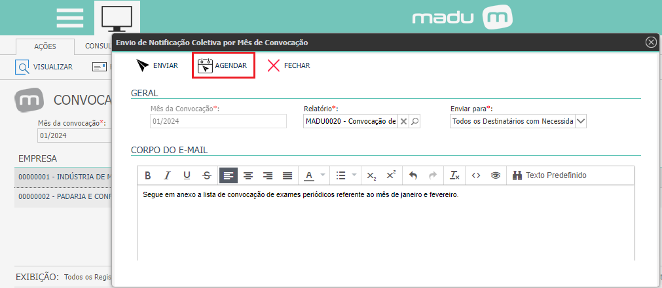Search reports with magnifier icon

pos(415,122)
